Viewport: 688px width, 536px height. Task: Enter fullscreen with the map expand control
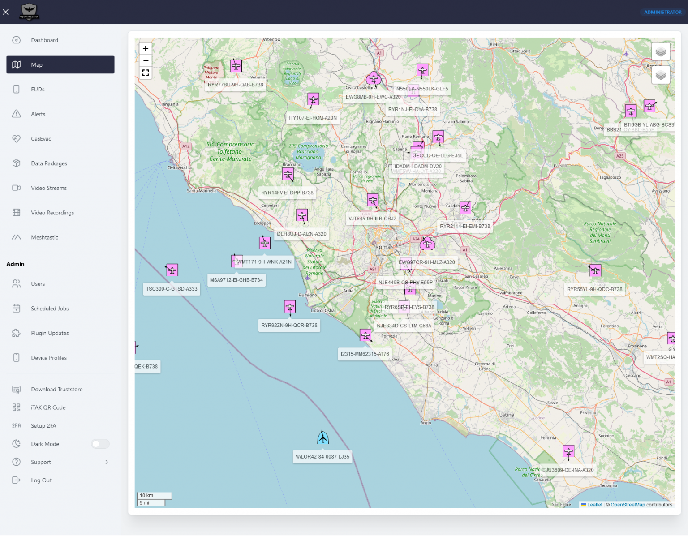[145, 73]
